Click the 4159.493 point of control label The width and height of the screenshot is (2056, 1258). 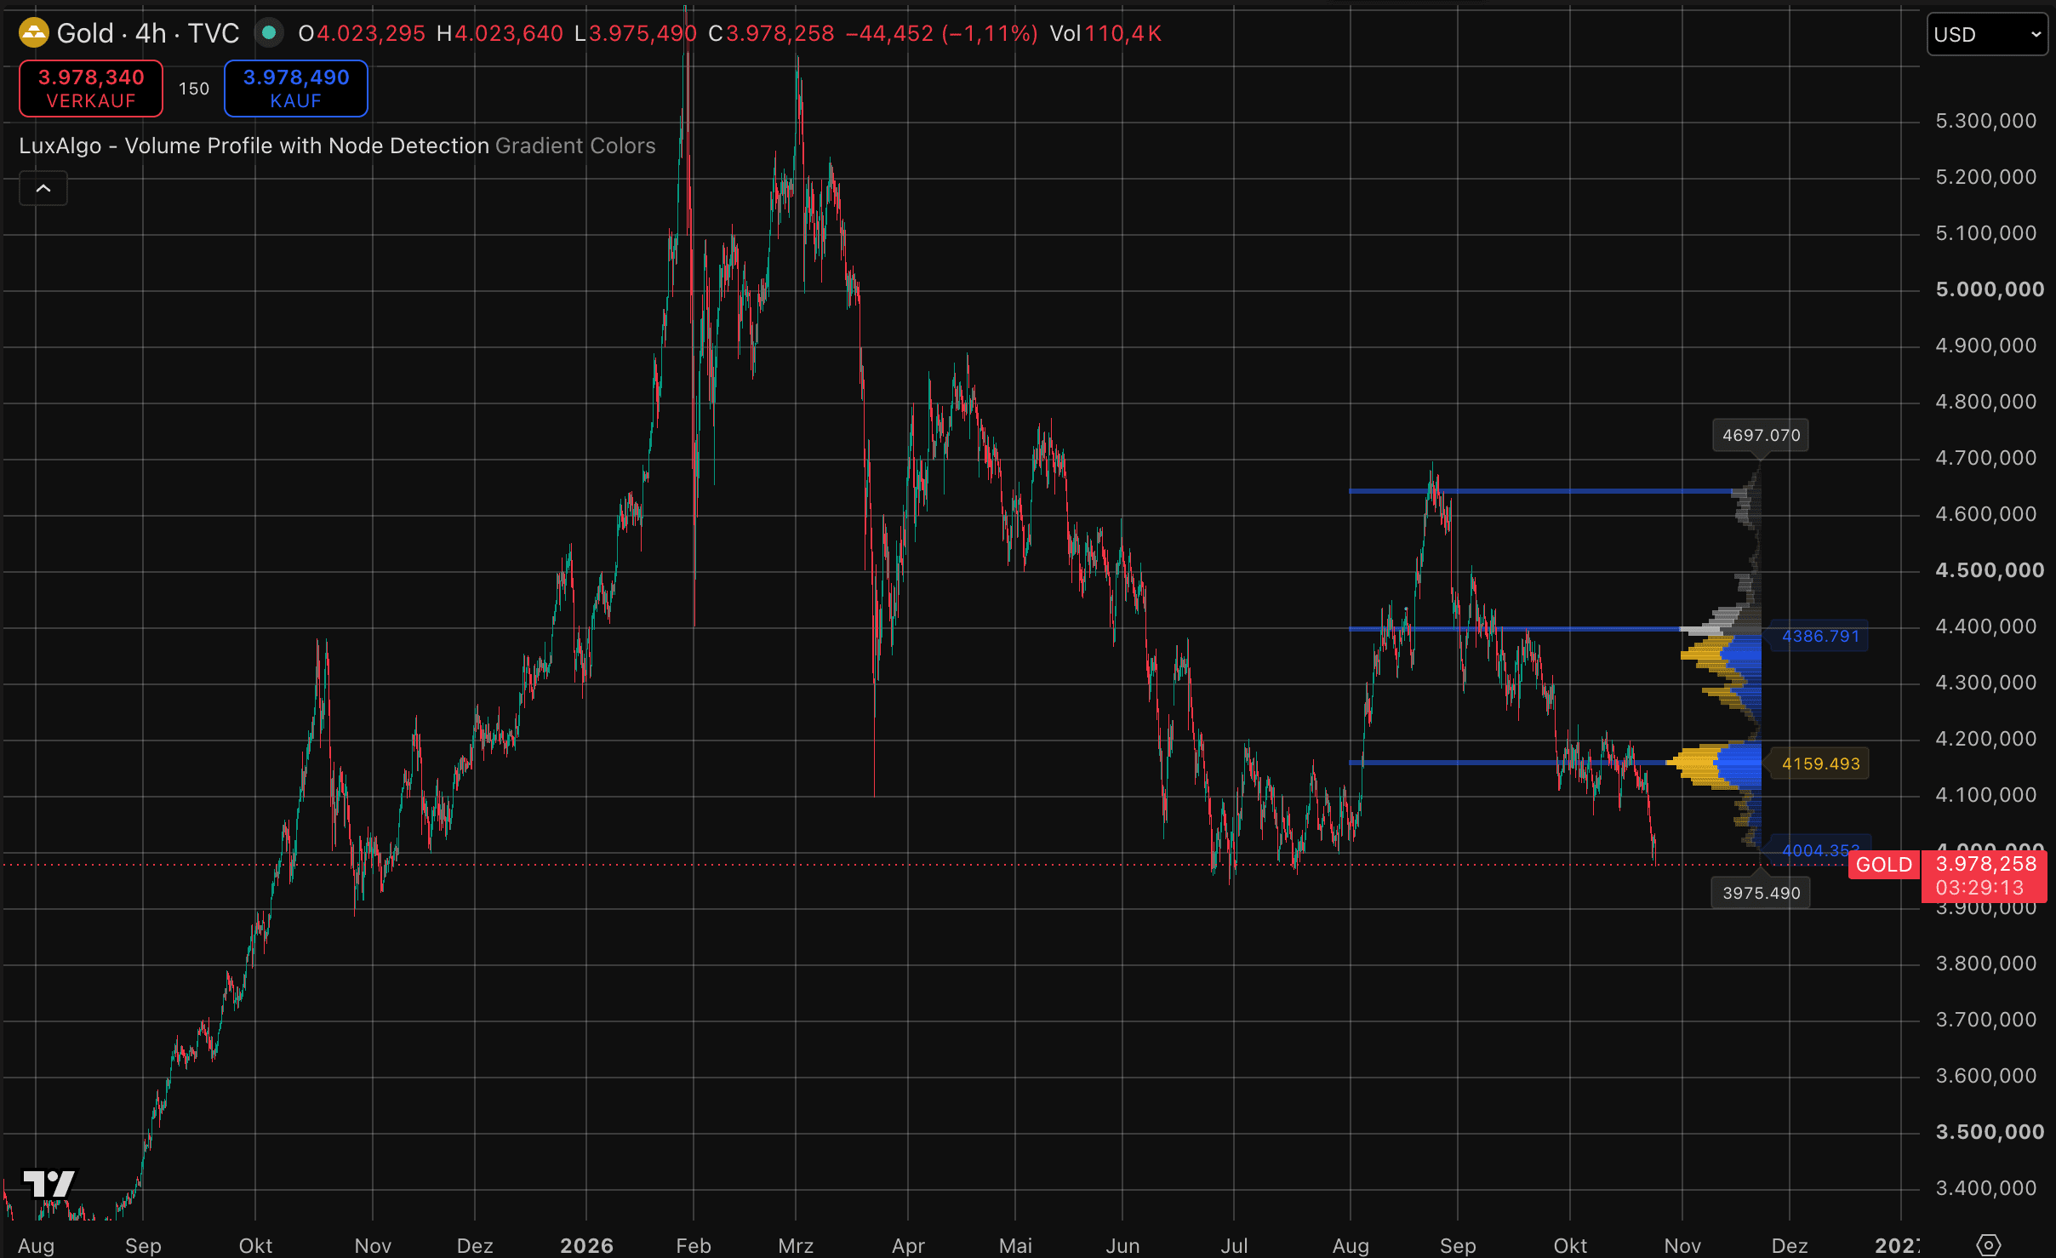click(1821, 763)
